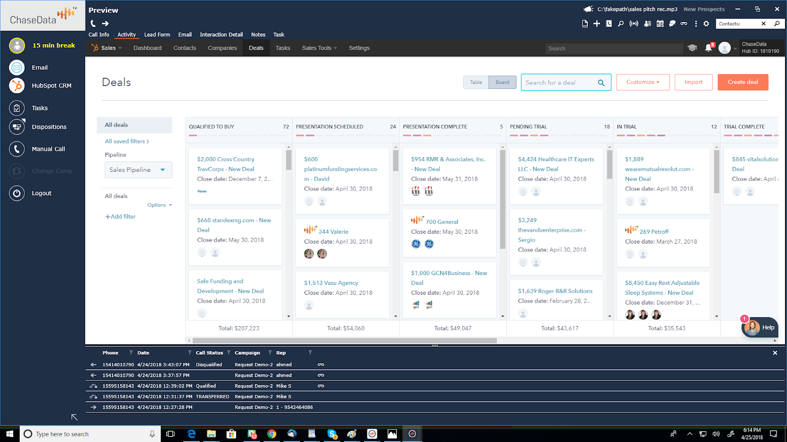The width and height of the screenshot is (787, 442).
Task: Select the broadcast/live call monitoring icon
Action: [x=634, y=23]
